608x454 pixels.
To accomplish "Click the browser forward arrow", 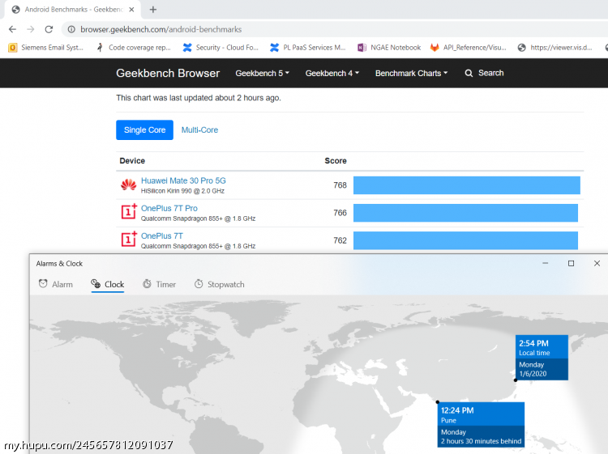I will point(31,29).
